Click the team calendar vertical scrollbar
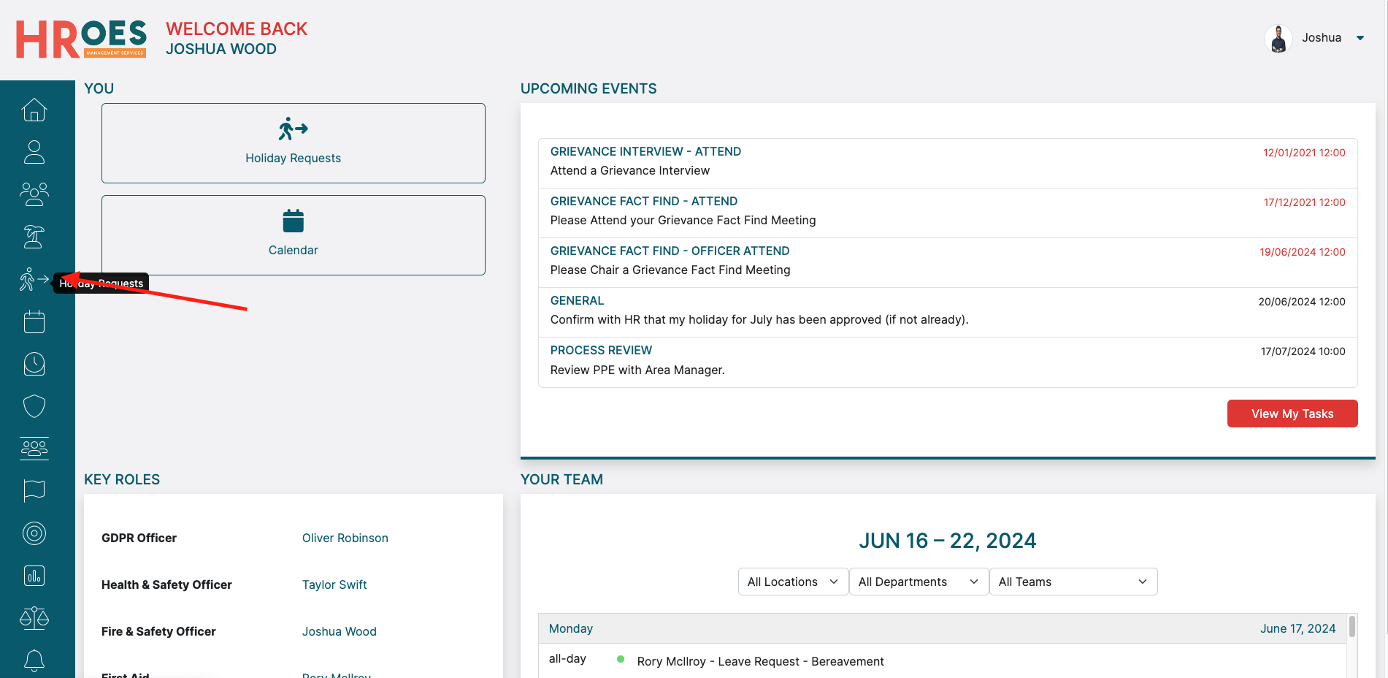 point(1351,628)
